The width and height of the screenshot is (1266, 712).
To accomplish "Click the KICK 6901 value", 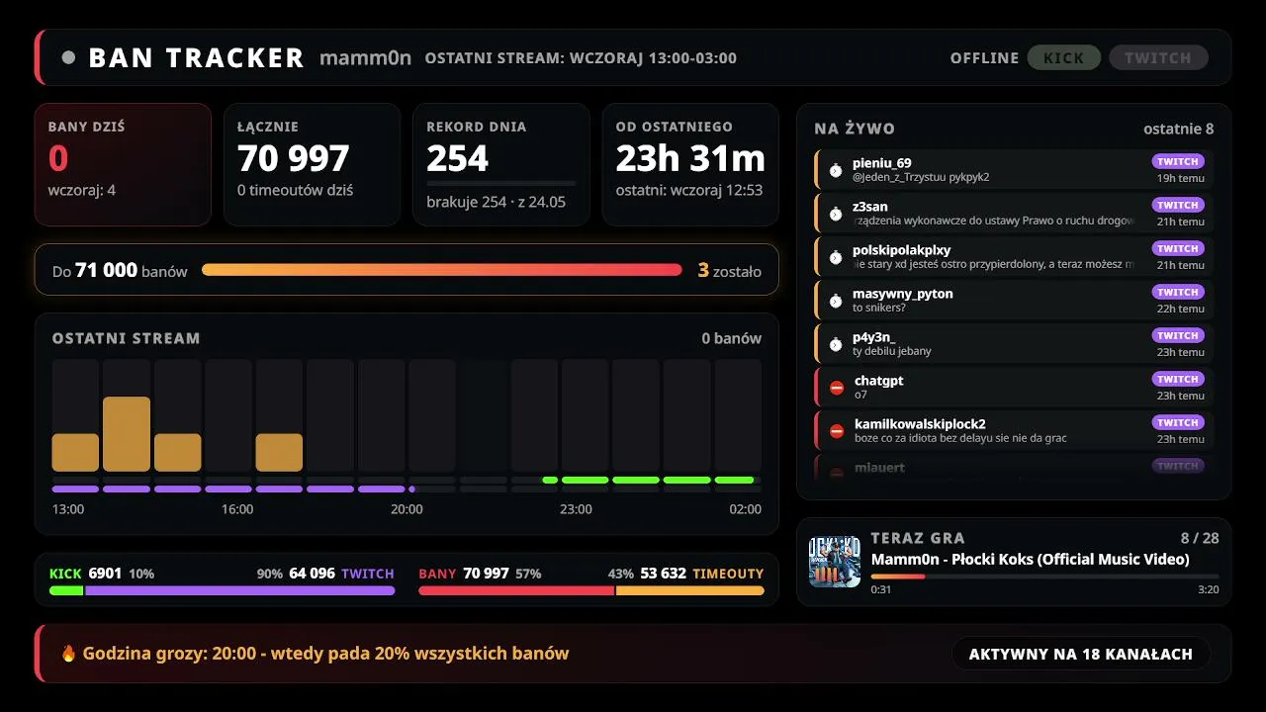I will [85, 574].
